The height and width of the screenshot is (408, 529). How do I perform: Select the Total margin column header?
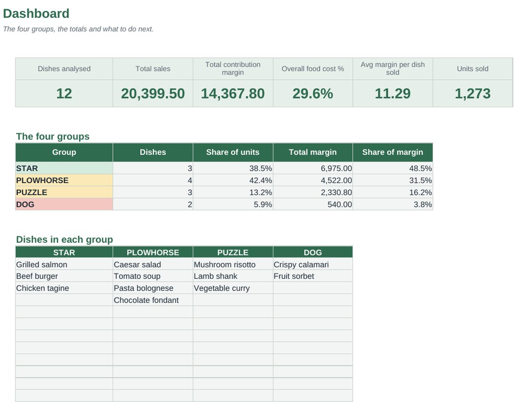point(313,152)
